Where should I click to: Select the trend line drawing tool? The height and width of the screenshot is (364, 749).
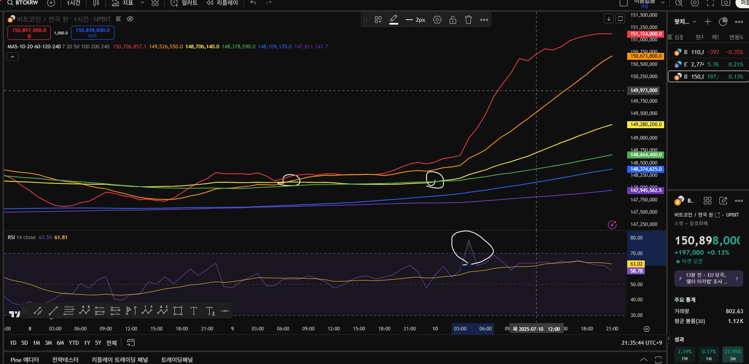pyautogui.click(x=53, y=311)
